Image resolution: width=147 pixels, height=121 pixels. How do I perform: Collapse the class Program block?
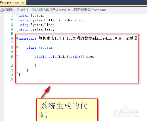click(x=17, y=48)
